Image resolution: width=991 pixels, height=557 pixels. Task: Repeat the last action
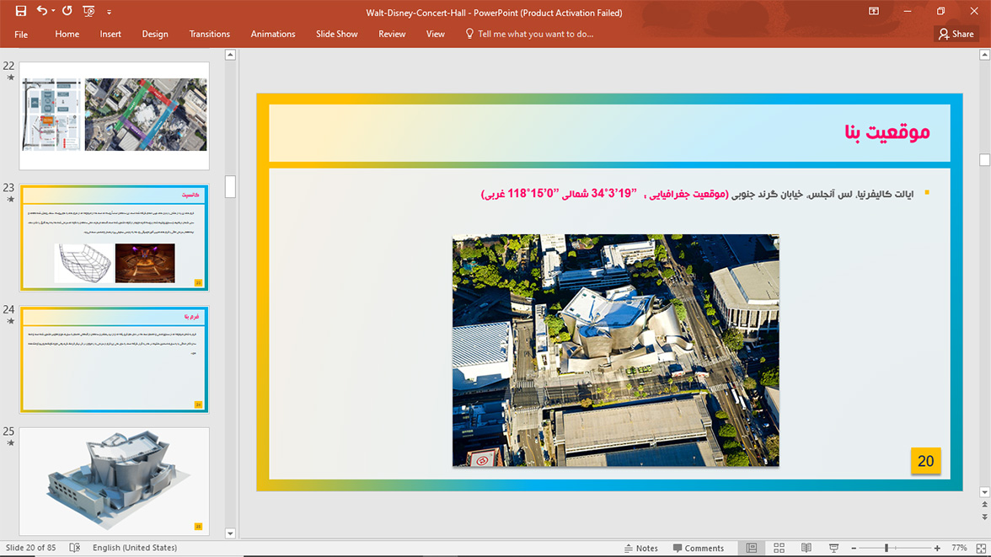pos(67,11)
